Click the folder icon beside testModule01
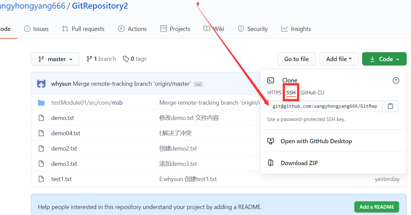Viewport: 411px width, 215px height. point(41,103)
